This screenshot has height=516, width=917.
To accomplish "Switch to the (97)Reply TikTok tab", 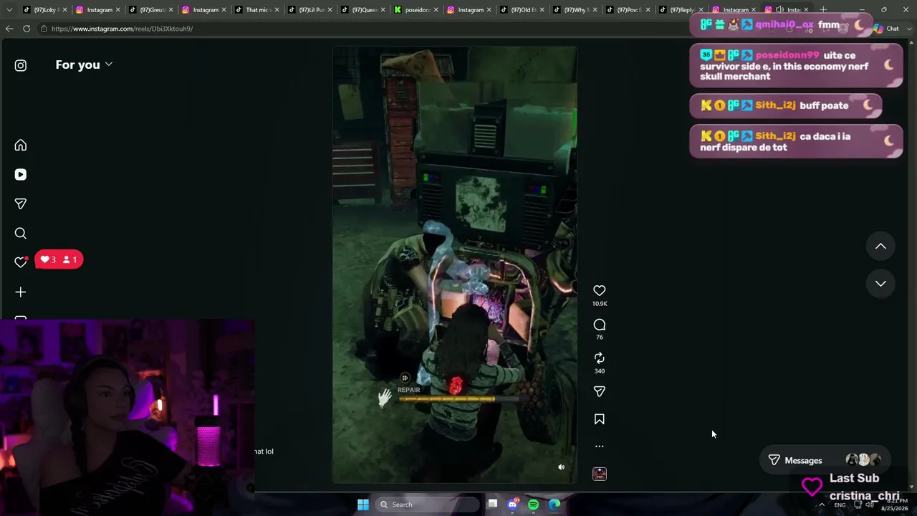I will (x=681, y=10).
